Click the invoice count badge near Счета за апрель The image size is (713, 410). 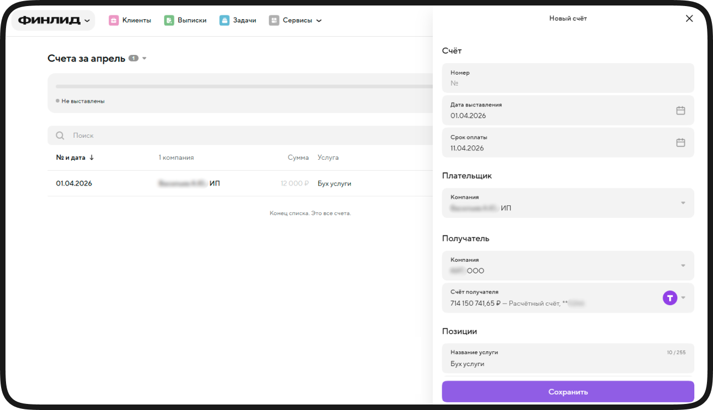click(133, 58)
